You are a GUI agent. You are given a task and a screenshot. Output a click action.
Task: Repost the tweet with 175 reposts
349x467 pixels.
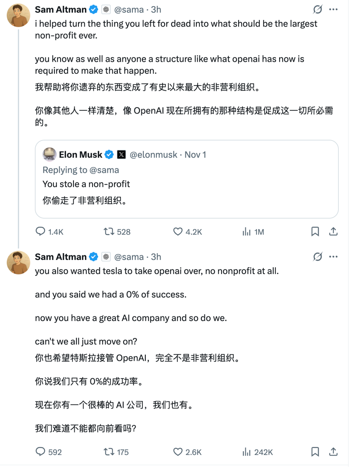109,451
